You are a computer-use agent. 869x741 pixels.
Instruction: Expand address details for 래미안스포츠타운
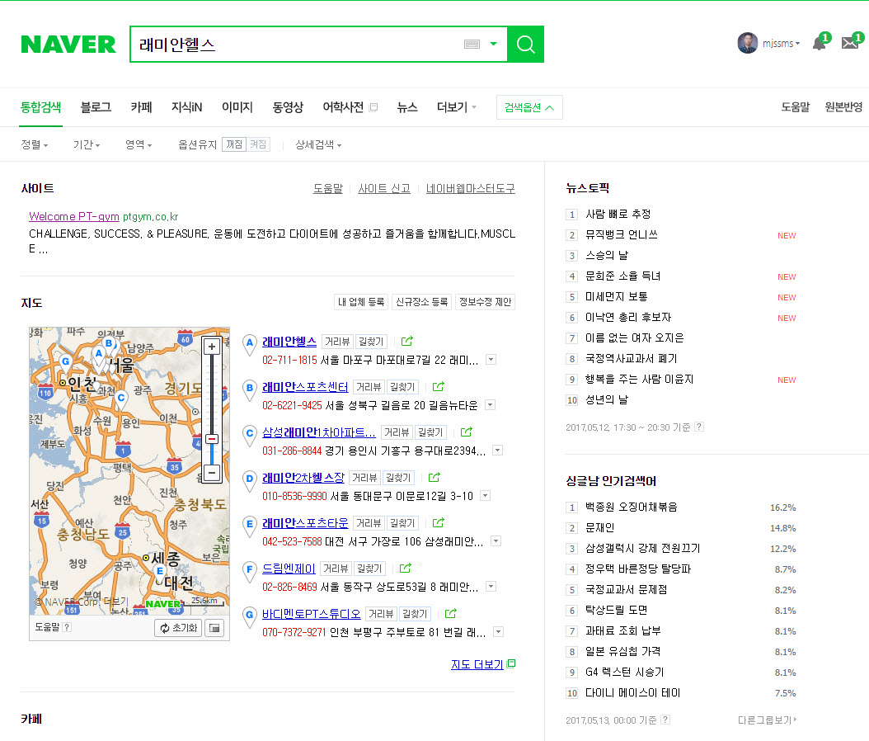(x=496, y=541)
